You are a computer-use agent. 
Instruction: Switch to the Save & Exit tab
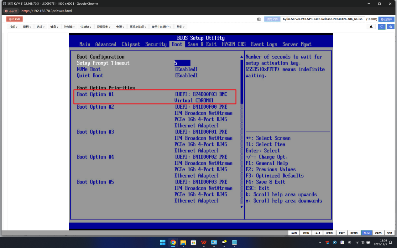point(202,44)
